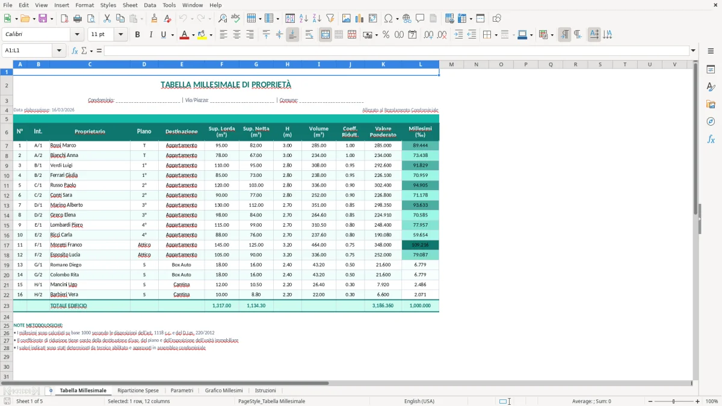Open the sidebar Navigator compass icon
The image size is (722, 406).
pyautogui.click(x=711, y=121)
